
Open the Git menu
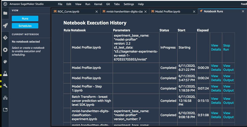click(108, 4)
